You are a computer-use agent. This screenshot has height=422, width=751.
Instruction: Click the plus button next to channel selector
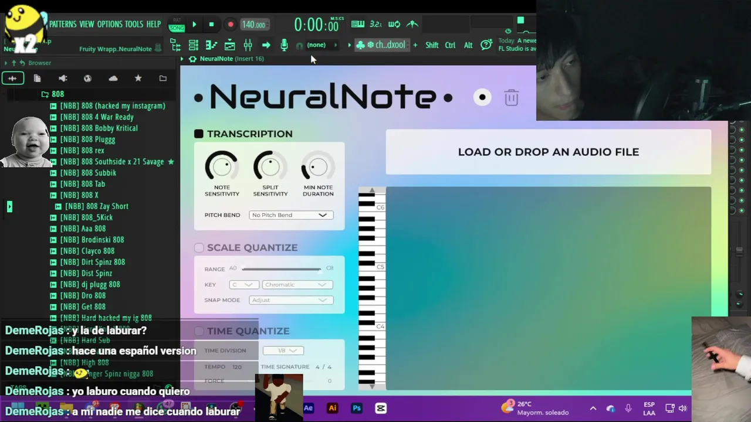415,45
